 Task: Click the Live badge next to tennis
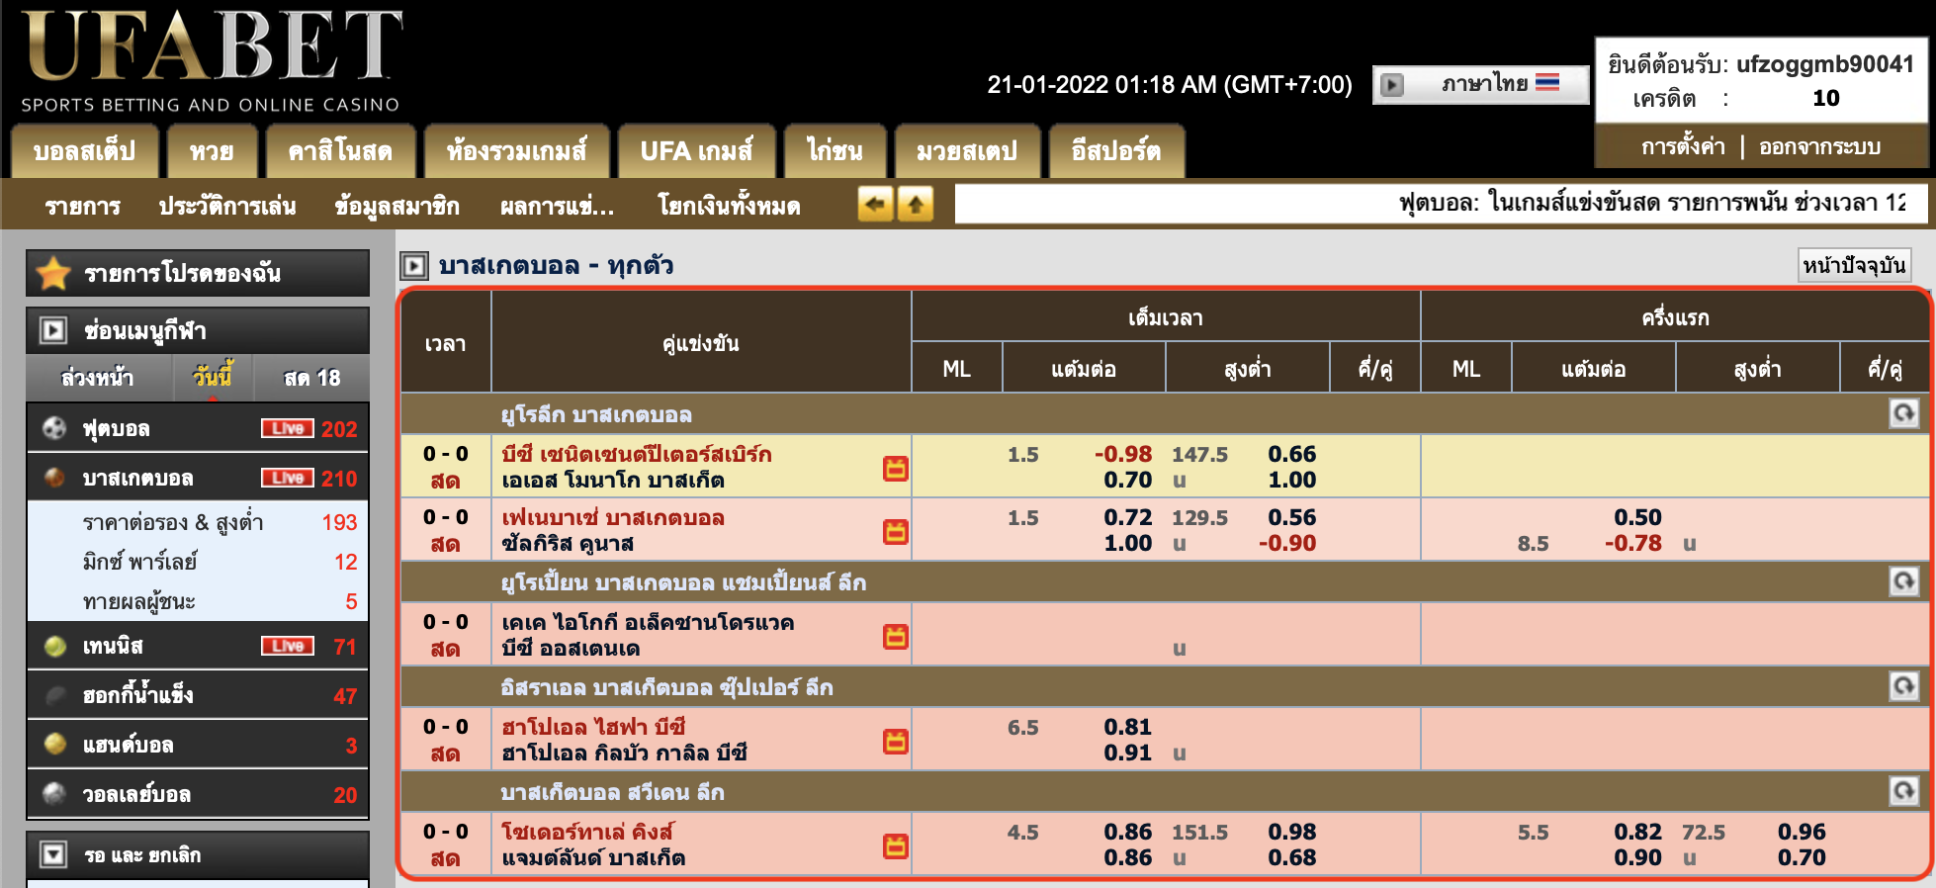[x=288, y=646]
